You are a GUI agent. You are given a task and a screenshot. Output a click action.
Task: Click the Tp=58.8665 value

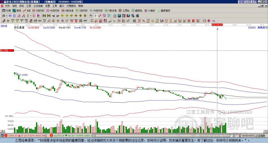pyautogui.click(x=33, y=27)
